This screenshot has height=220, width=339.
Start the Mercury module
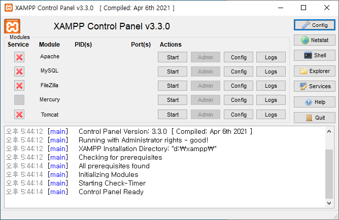tap(173, 100)
